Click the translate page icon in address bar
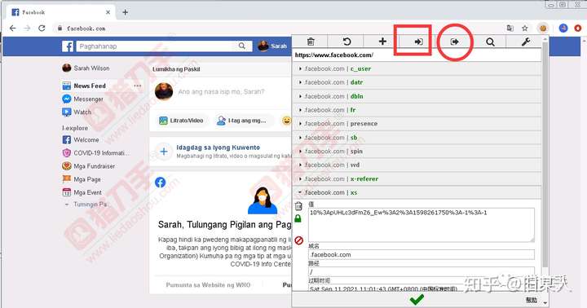The image size is (587, 308). (x=510, y=28)
